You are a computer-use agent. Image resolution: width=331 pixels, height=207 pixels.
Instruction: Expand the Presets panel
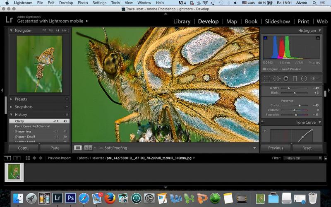(x=11, y=99)
